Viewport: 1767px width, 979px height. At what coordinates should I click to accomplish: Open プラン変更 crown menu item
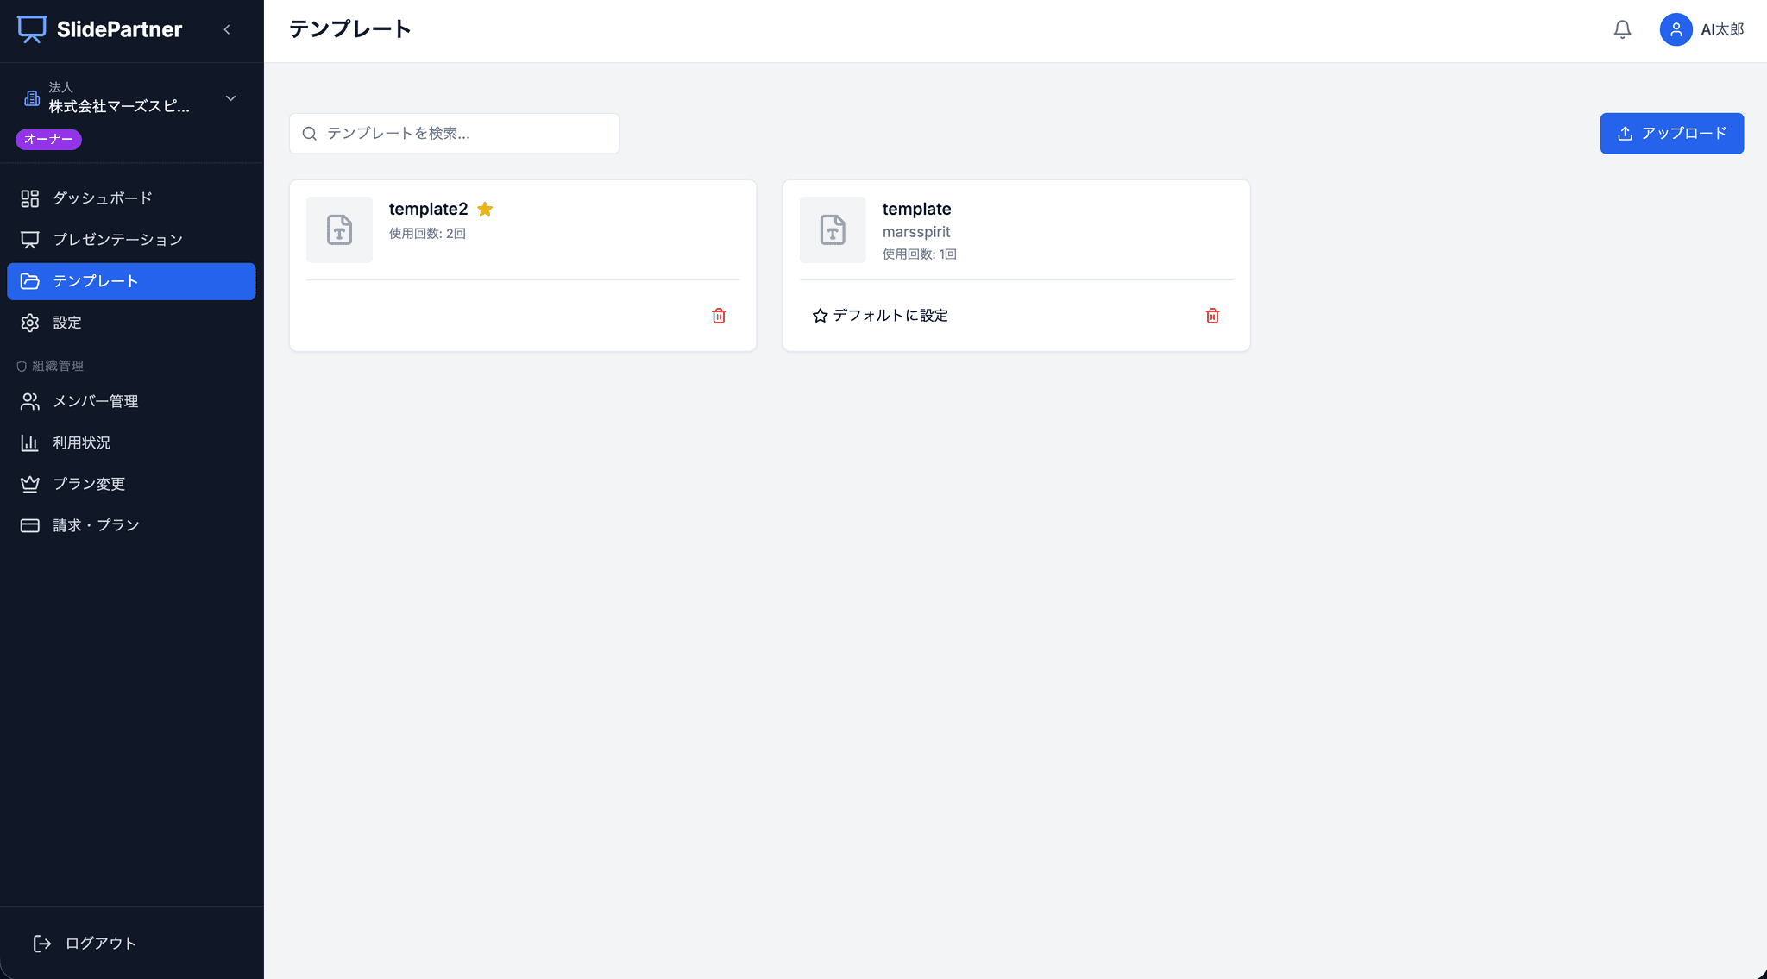pyautogui.click(x=89, y=484)
